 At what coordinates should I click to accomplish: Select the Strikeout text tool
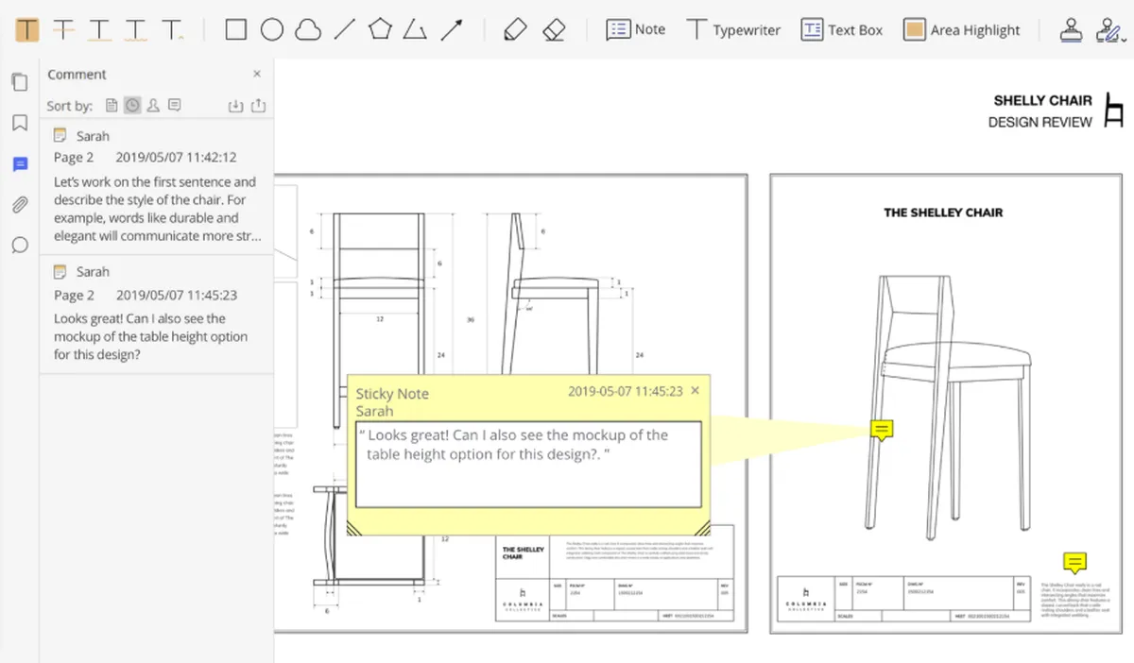click(63, 29)
